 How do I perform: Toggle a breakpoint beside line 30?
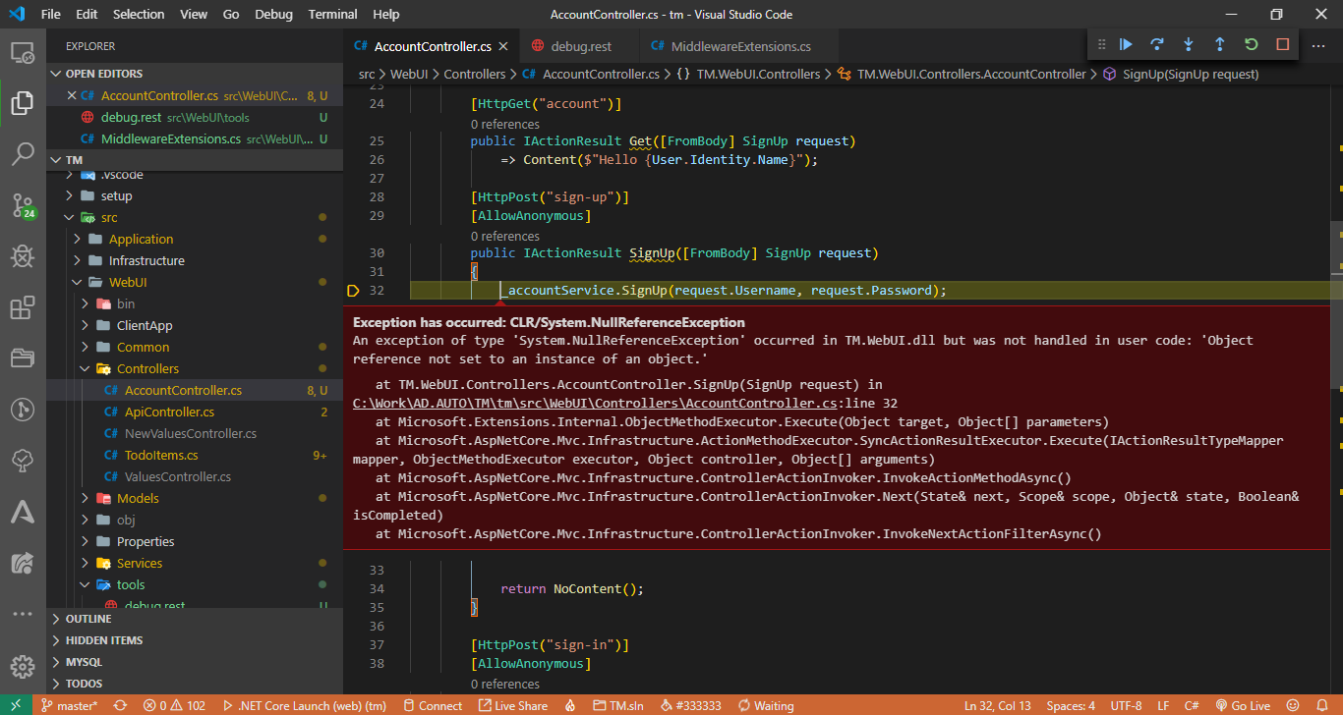354,252
